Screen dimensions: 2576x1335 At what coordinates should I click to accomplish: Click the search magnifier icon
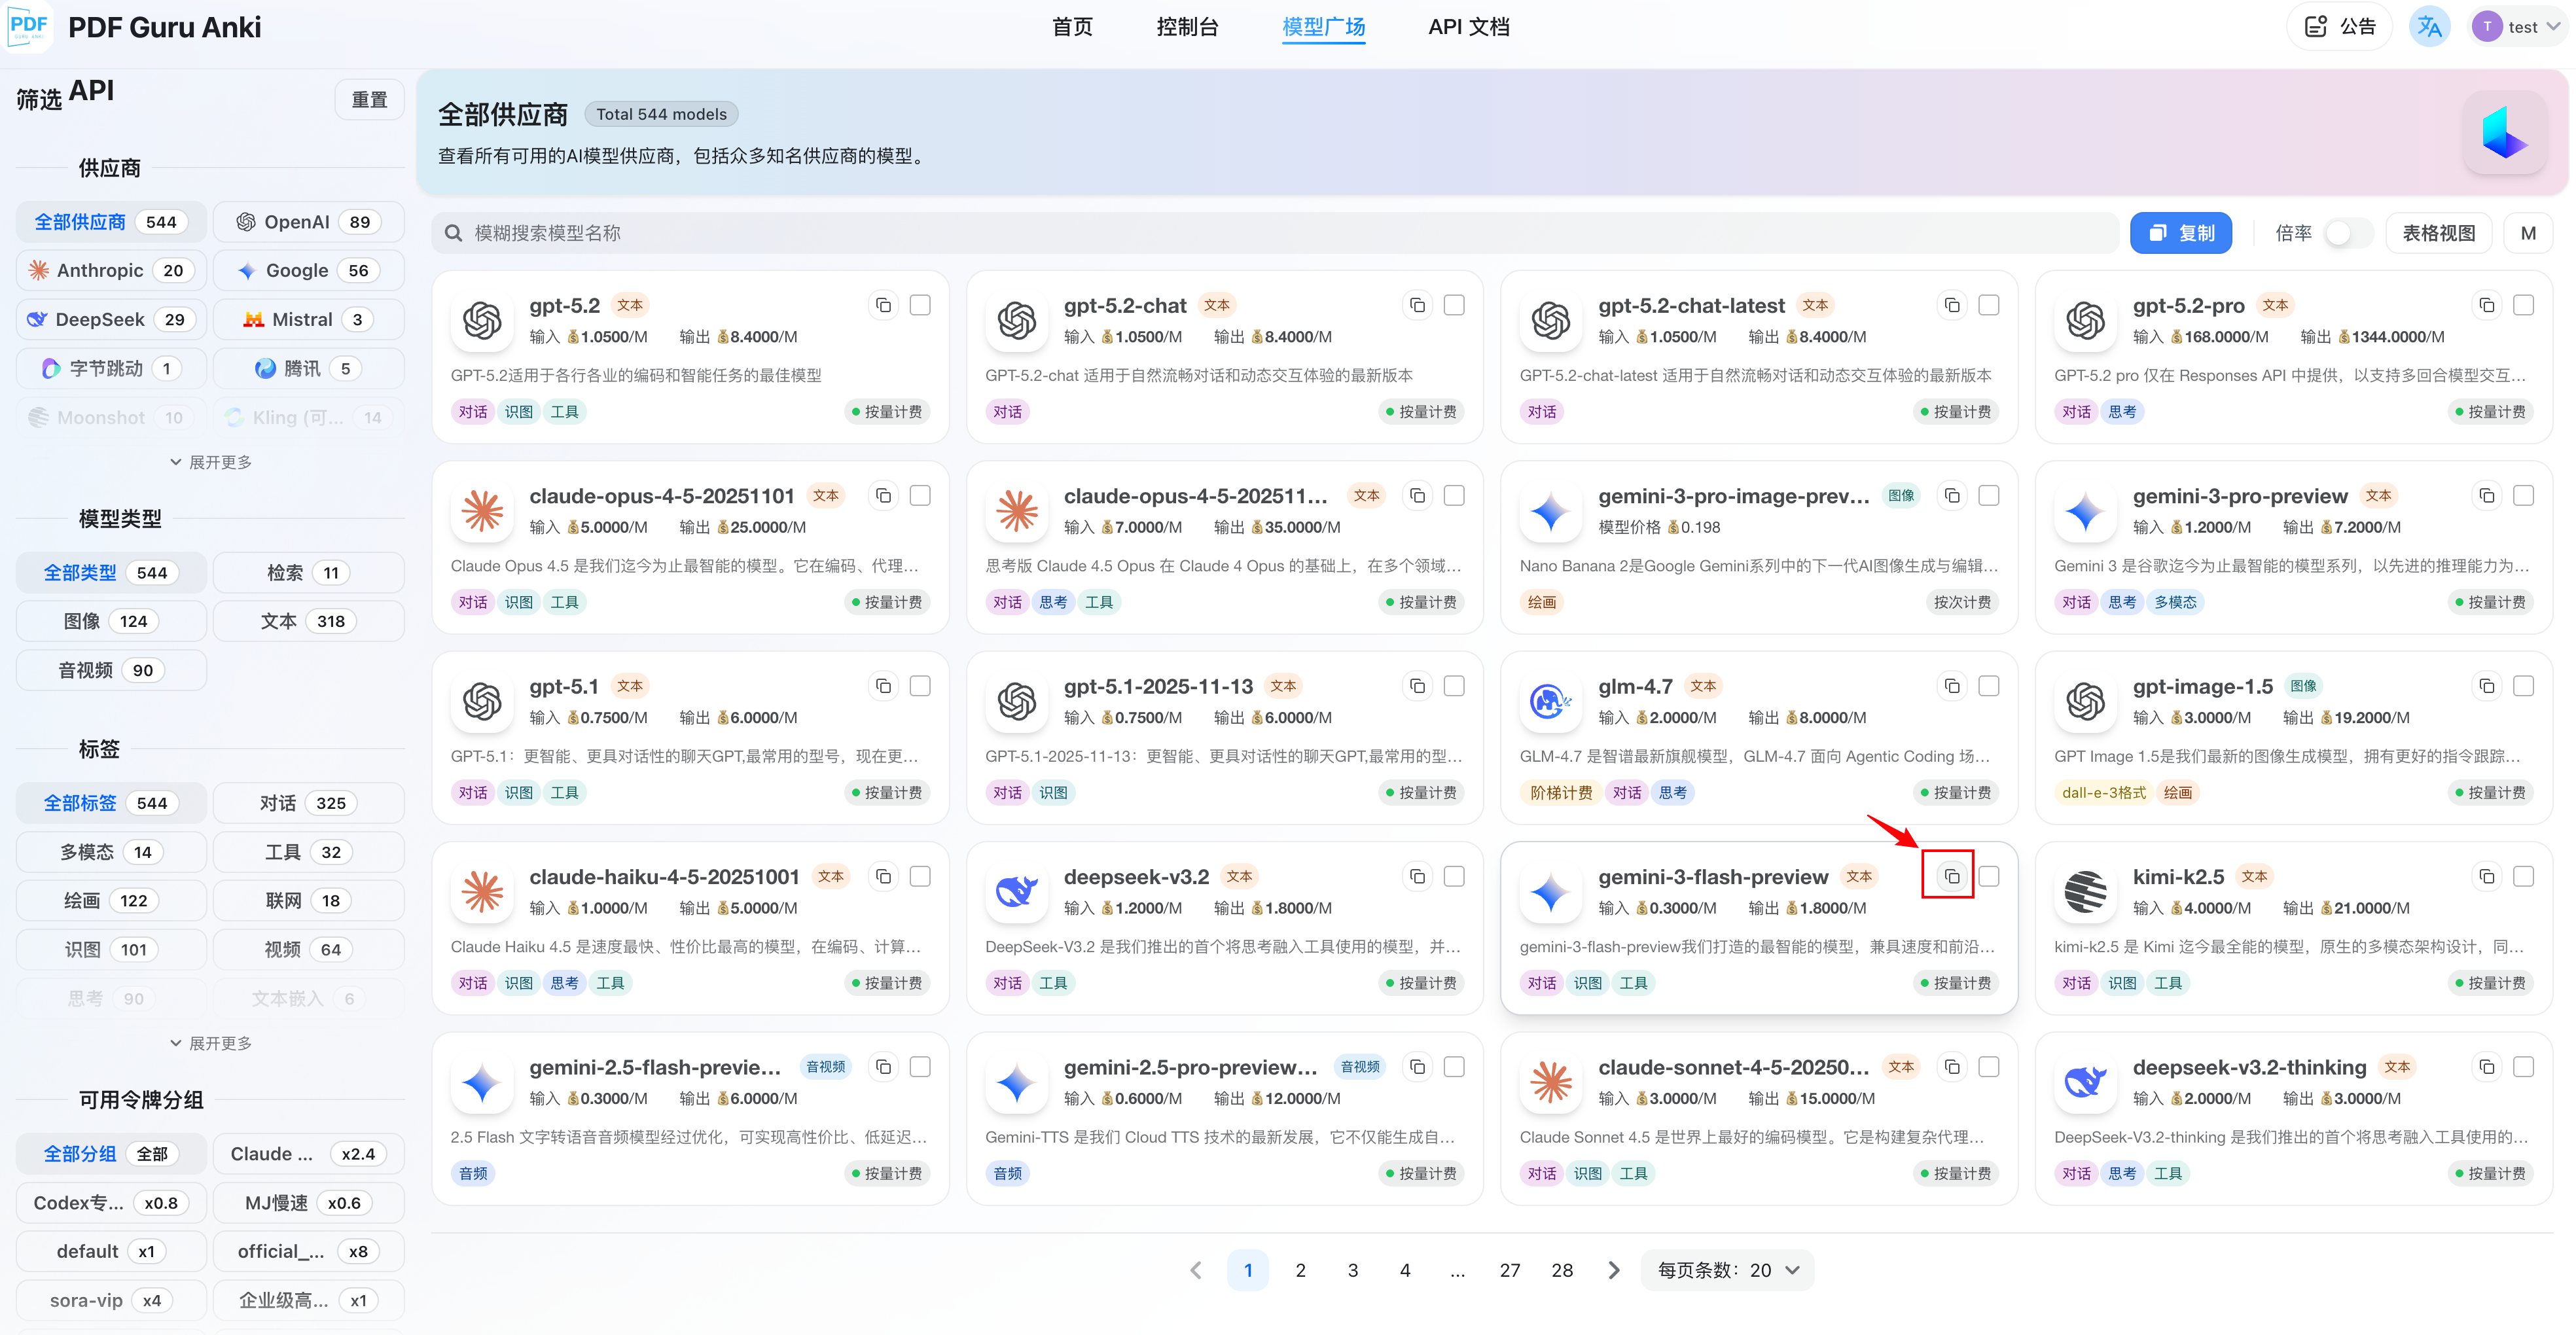point(453,233)
